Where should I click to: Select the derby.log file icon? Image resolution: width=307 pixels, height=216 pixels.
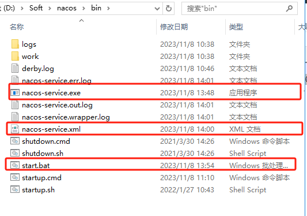tap(15, 68)
